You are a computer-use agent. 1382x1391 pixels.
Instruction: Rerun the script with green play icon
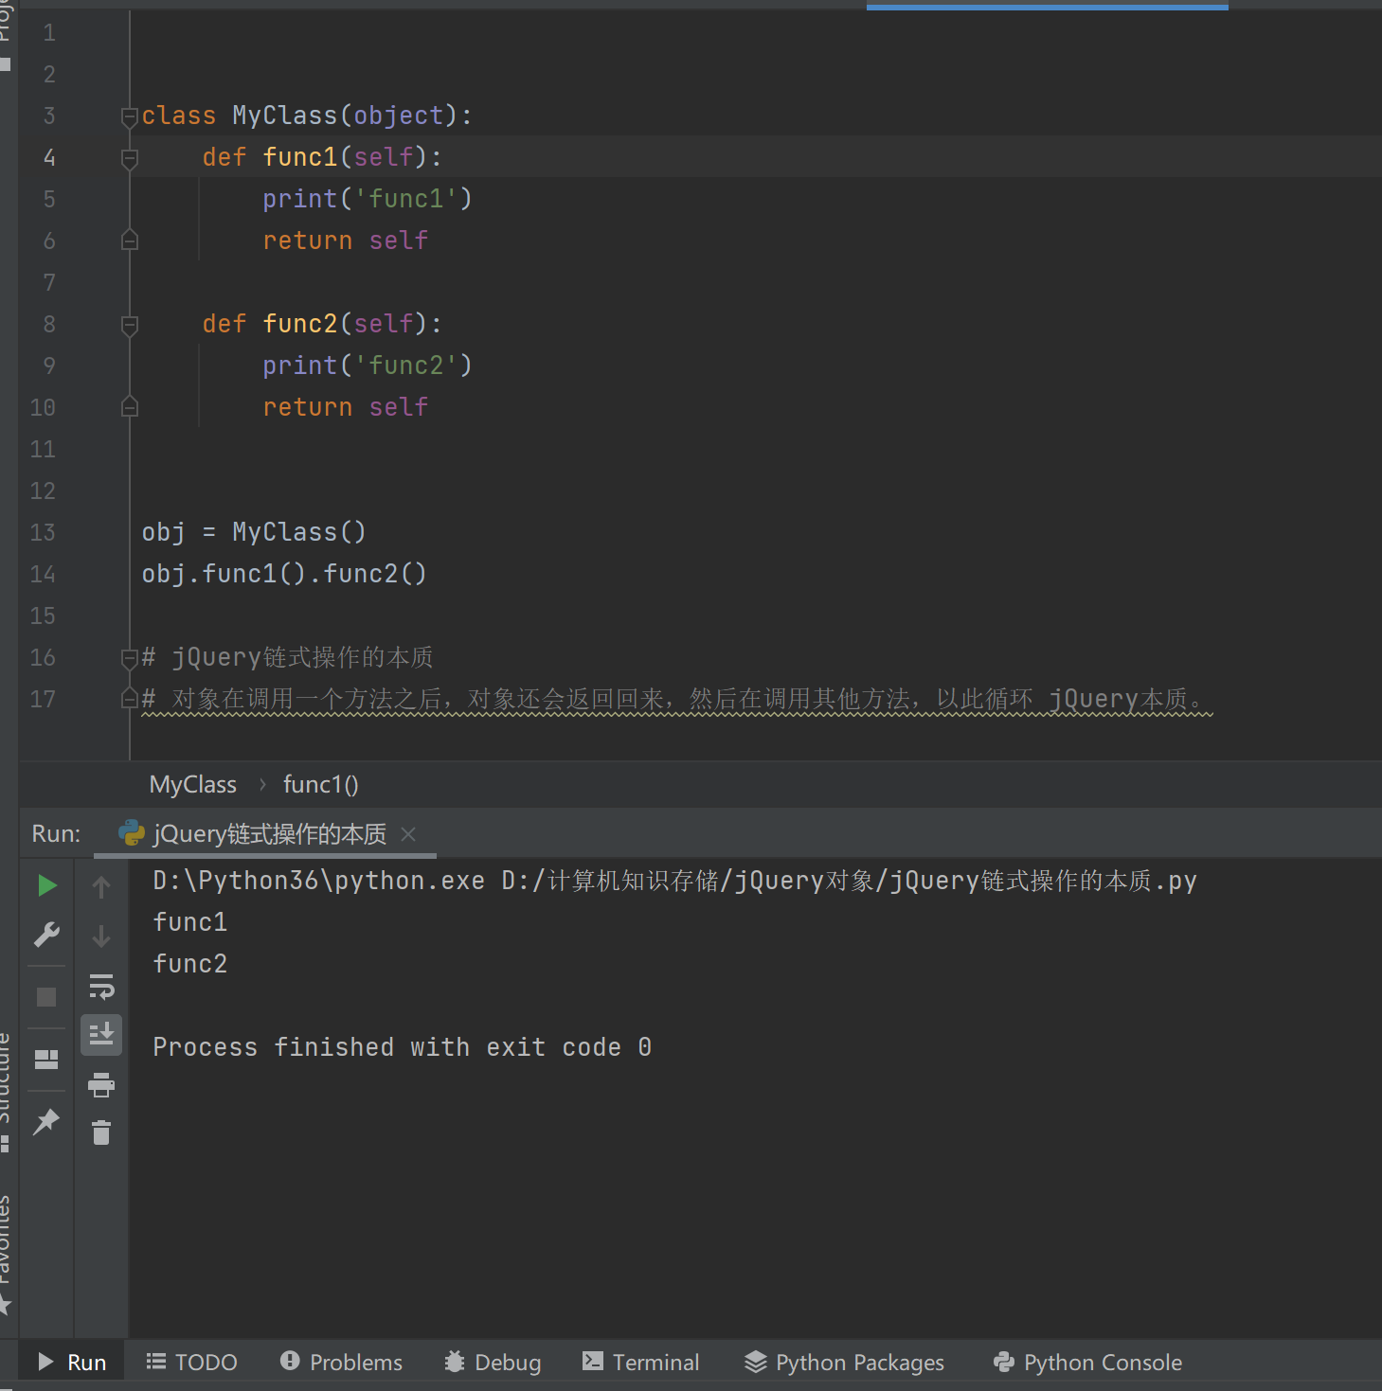47,885
